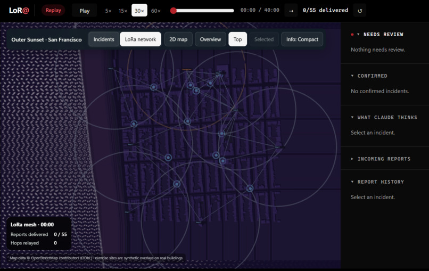The image size is (429, 271).
Task: Select the 30× speed option
Action: tap(139, 11)
